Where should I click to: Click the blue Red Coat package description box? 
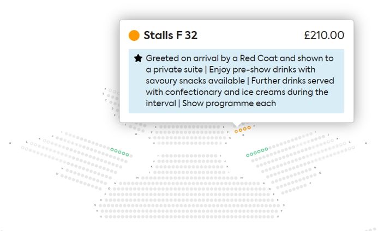[x=236, y=81]
